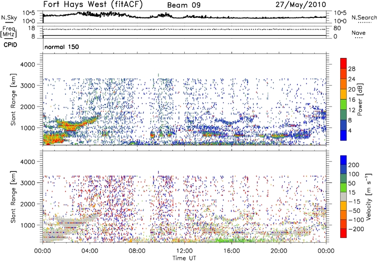Select the 'Freq. [MHz]' axis label
This screenshot has width=377, height=261.
pos(8,31)
